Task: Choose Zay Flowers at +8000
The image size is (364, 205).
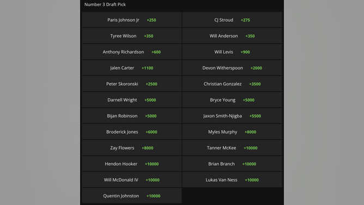Action: (x=132, y=148)
